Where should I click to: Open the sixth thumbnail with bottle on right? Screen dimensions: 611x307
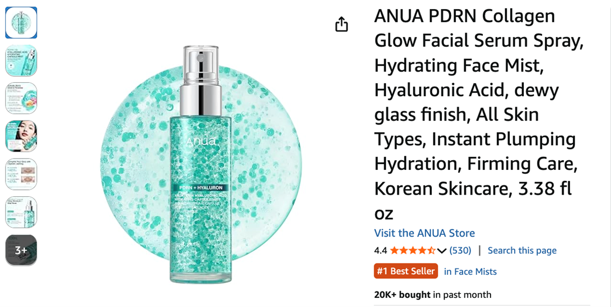click(x=21, y=212)
